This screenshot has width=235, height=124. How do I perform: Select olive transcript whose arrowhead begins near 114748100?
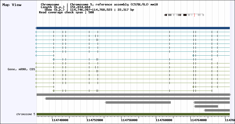[132, 91]
